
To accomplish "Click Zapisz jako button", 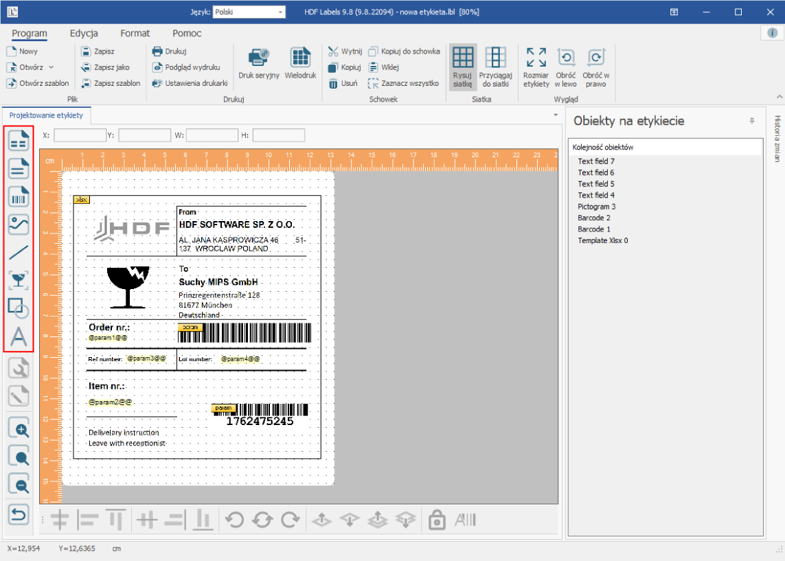I will click(106, 67).
